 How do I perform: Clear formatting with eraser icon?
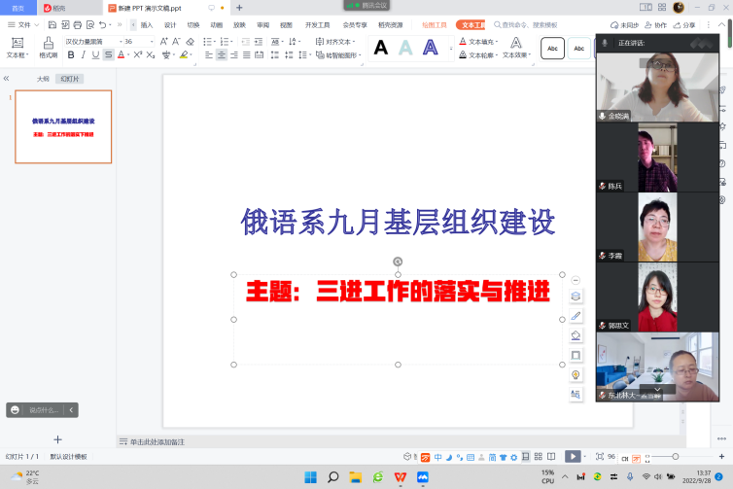pos(190,42)
